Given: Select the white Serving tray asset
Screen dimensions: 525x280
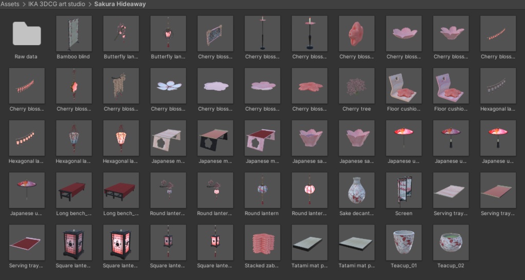Looking at the screenshot, I should [x=451, y=190].
